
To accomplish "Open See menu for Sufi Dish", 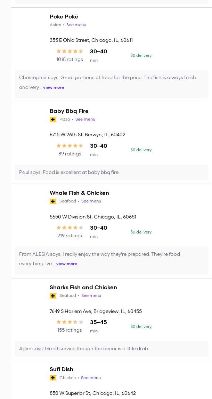I will [91, 378].
